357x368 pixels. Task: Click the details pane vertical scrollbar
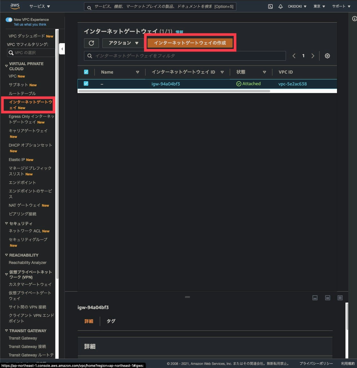(x=347, y=316)
